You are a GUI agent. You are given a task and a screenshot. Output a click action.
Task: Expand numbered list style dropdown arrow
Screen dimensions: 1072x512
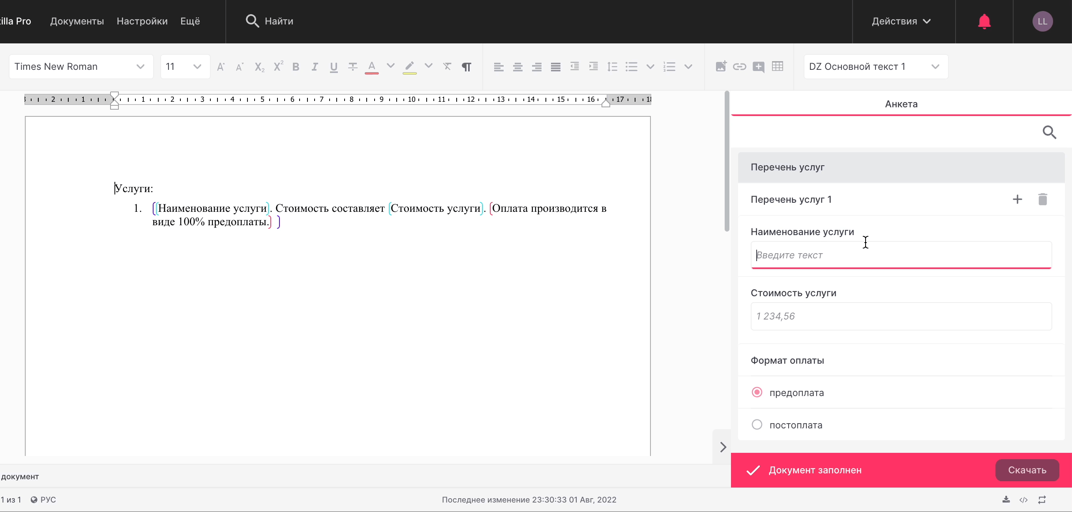tap(688, 67)
